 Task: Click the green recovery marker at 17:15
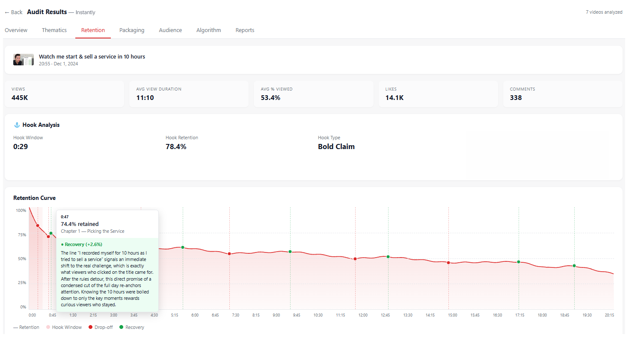coord(519,262)
